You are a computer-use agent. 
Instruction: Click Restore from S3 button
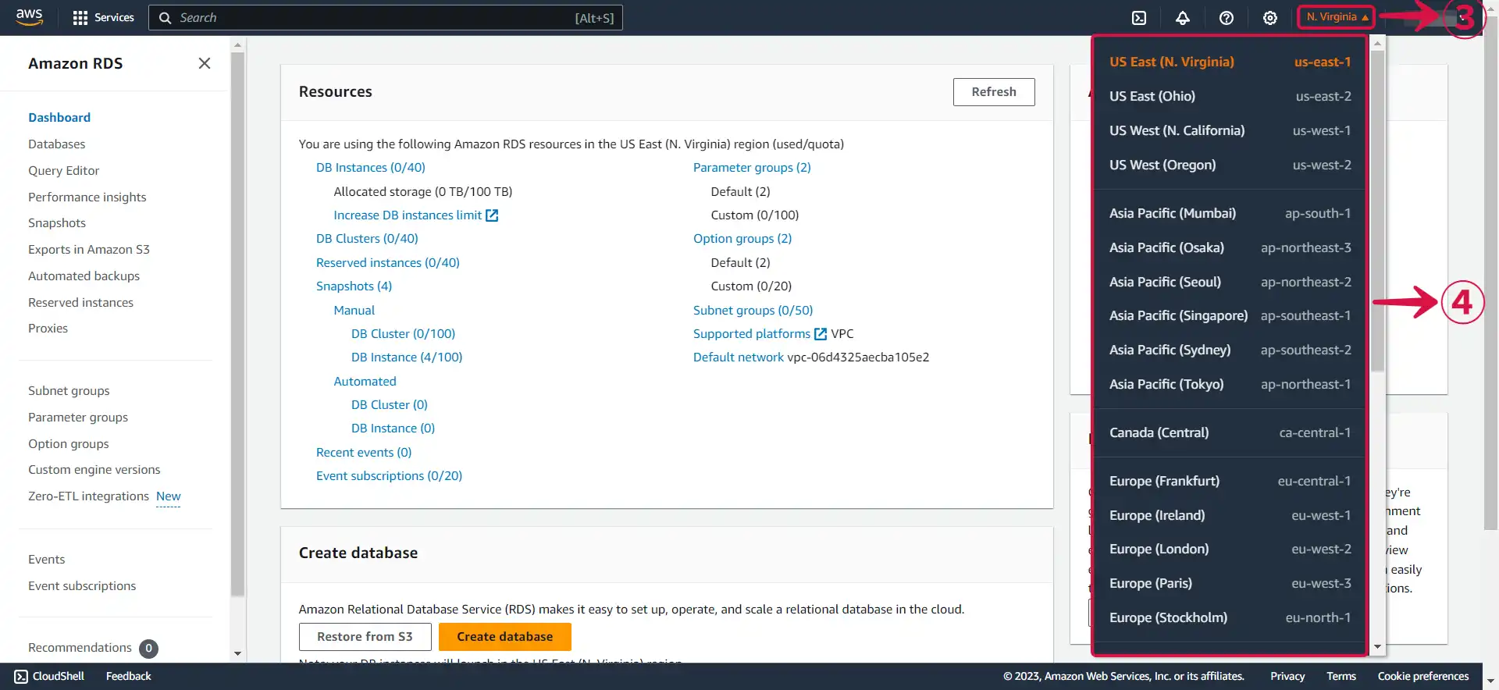click(x=365, y=637)
